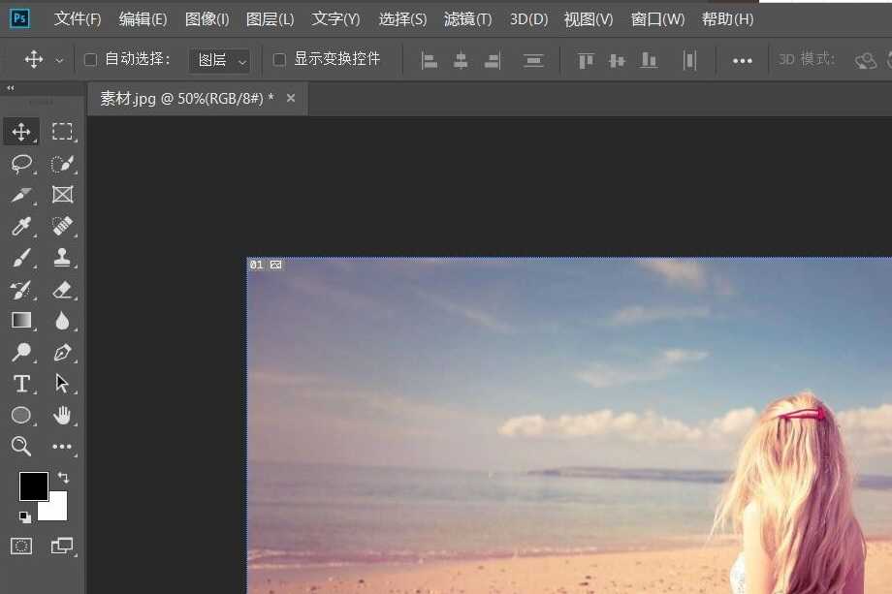Screen dimensions: 892x594
Task: Open the 滤镜(T) menu
Action: click(467, 19)
